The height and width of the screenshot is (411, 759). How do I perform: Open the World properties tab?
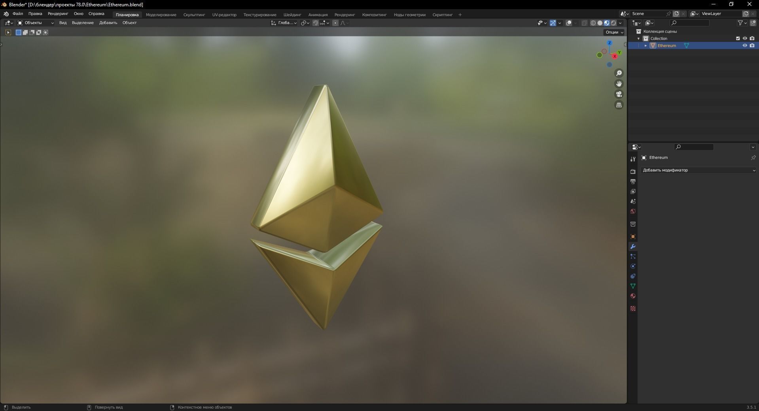point(633,211)
